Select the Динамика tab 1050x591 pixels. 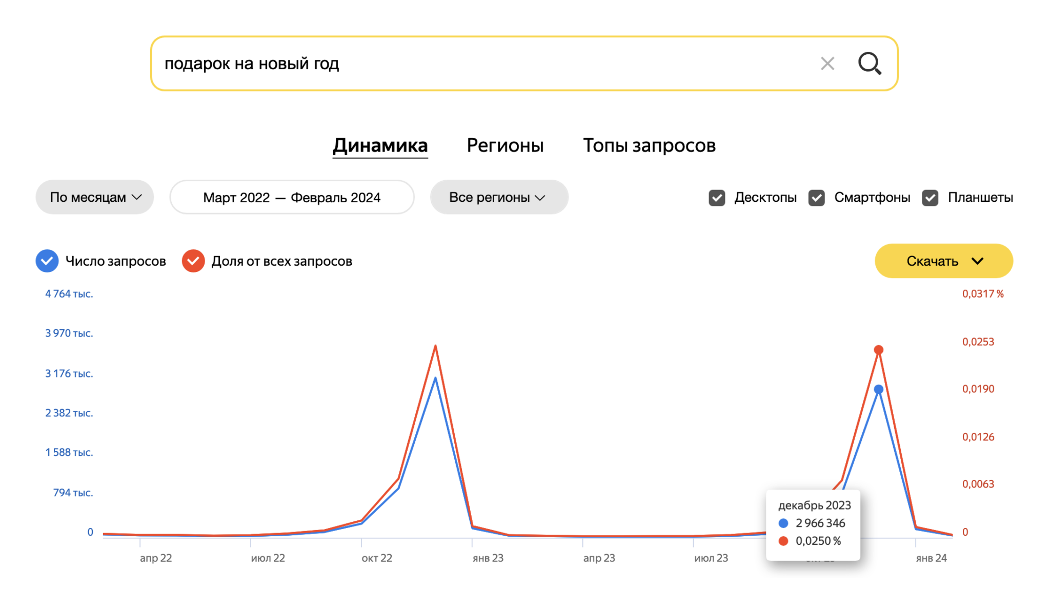380,145
